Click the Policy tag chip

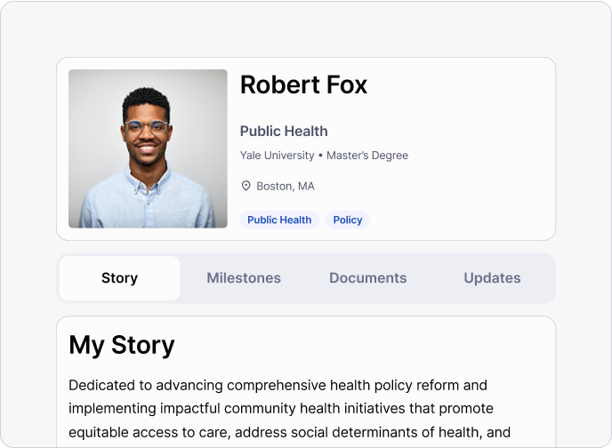[348, 220]
